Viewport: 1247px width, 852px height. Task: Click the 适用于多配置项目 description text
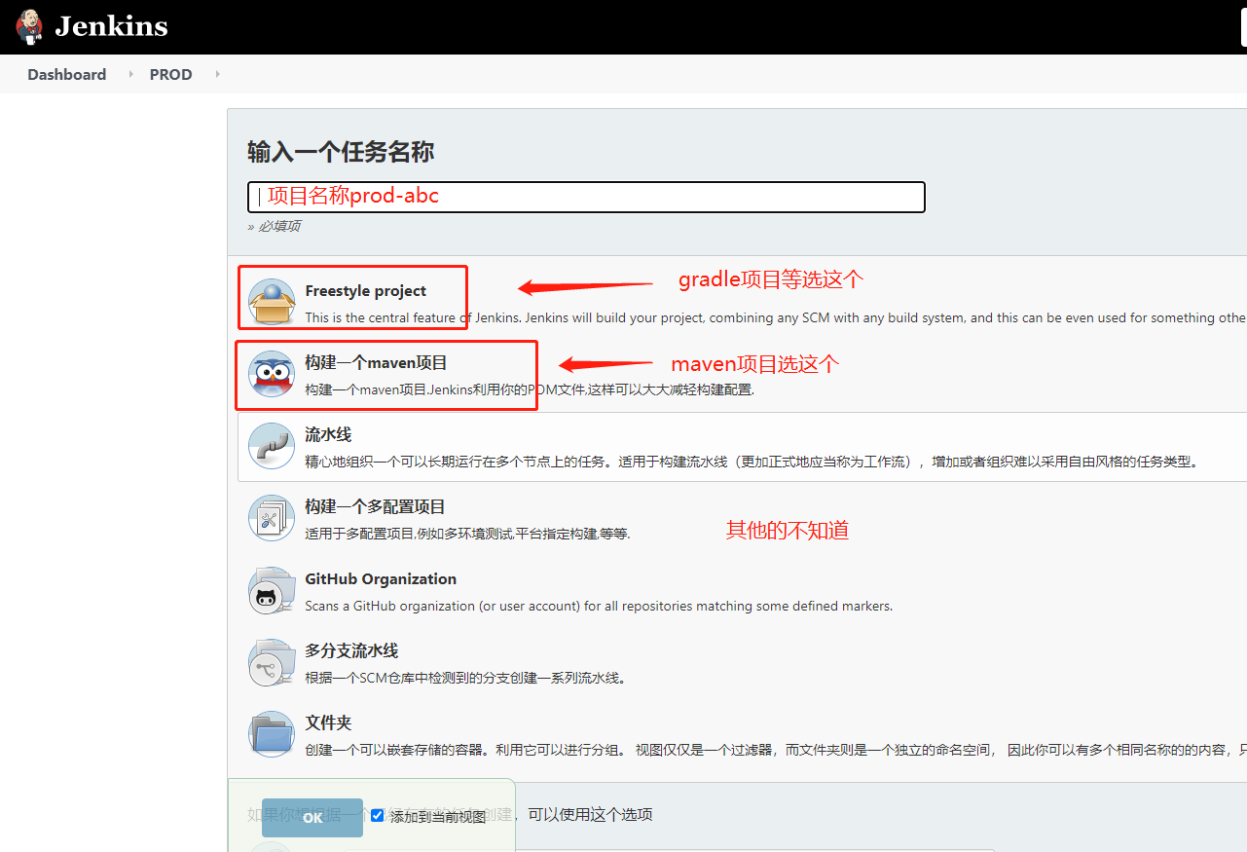[467, 534]
